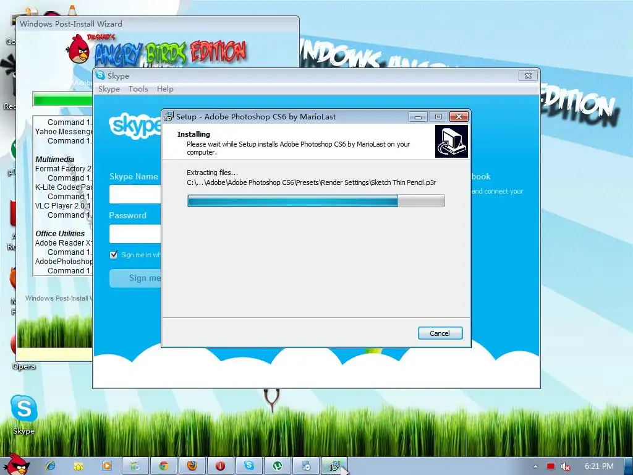Open the Help menu in Skype
This screenshot has height=475, width=633.
(165, 89)
